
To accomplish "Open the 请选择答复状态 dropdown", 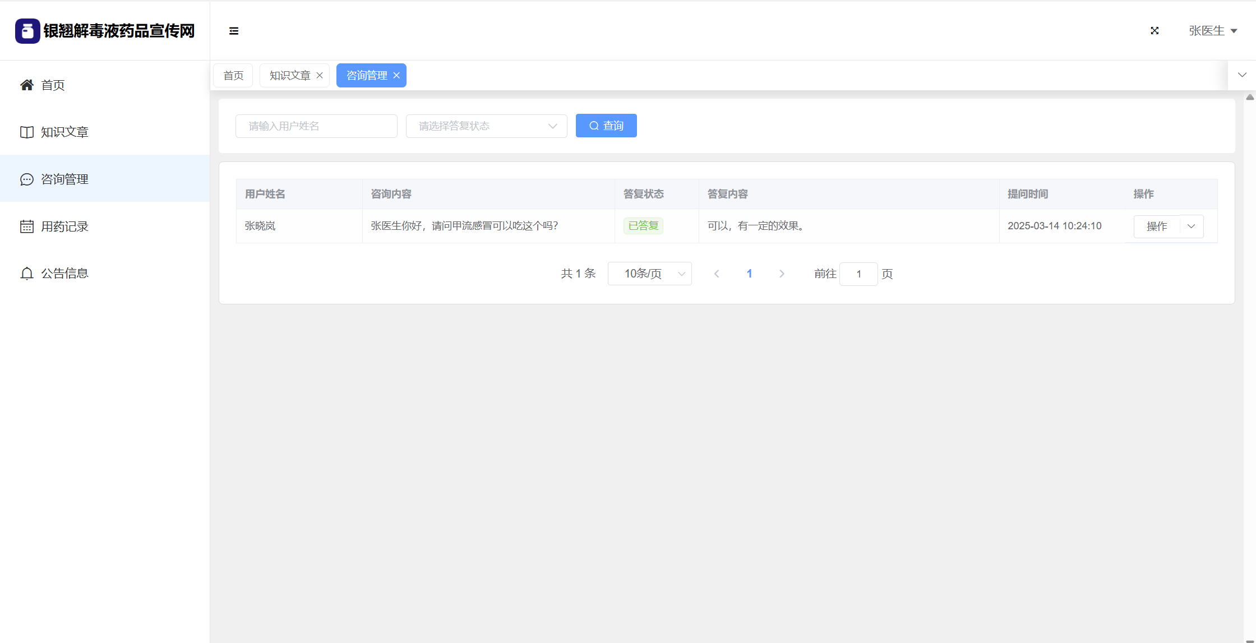I will (486, 126).
